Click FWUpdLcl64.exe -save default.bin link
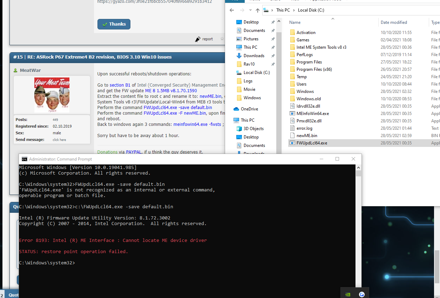The image size is (440, 298). point(178,108)
